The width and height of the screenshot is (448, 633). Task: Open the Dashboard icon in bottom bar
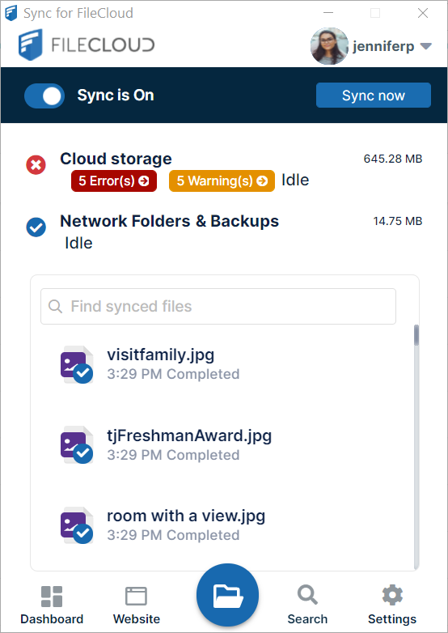pos(52,597)
